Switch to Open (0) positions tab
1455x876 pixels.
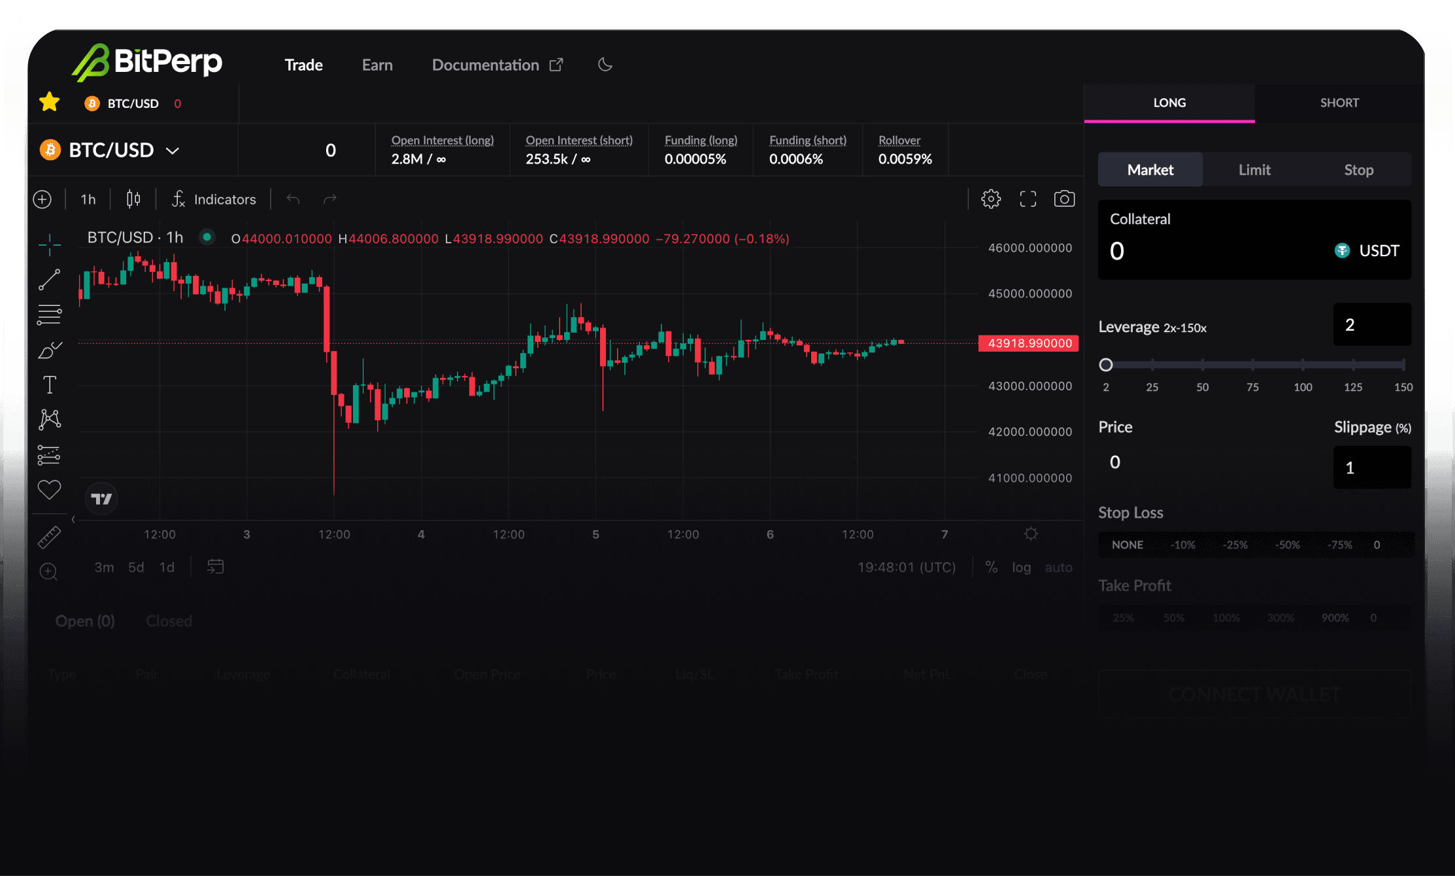(x=85, y=621)
